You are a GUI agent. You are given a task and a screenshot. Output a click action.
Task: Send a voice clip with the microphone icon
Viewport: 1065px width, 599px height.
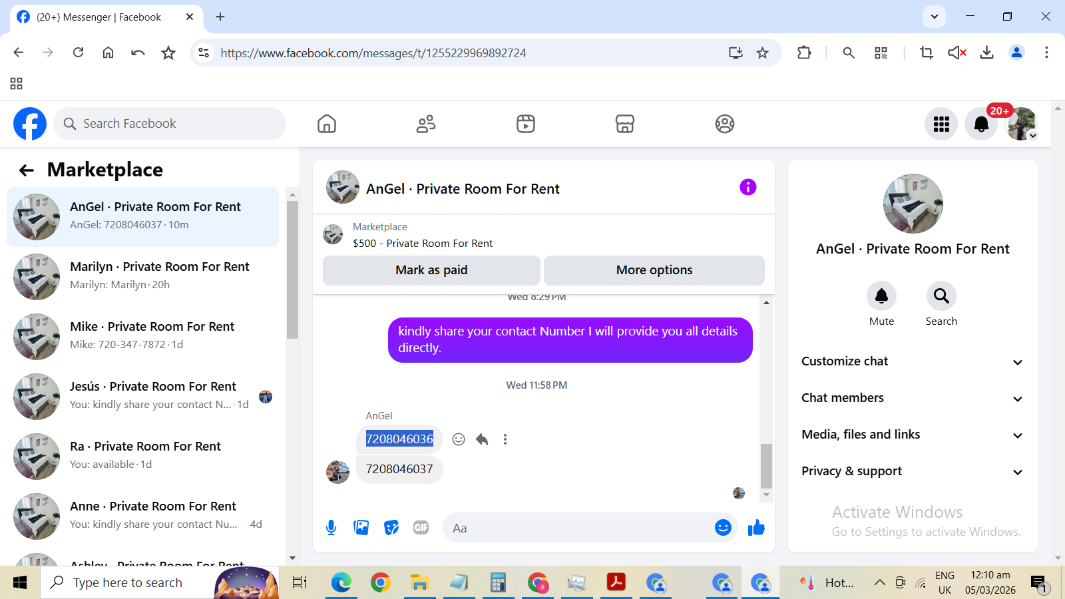point(331,528)
